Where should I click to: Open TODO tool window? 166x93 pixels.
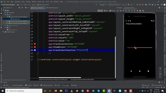[6, 85]
